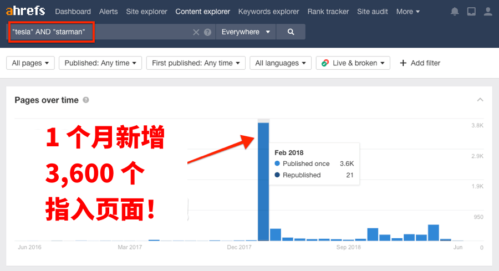This screenshot has height=271, width=499.
Task: Open the tablet-shaped icon in top bar
Action: tap(471, 12)
